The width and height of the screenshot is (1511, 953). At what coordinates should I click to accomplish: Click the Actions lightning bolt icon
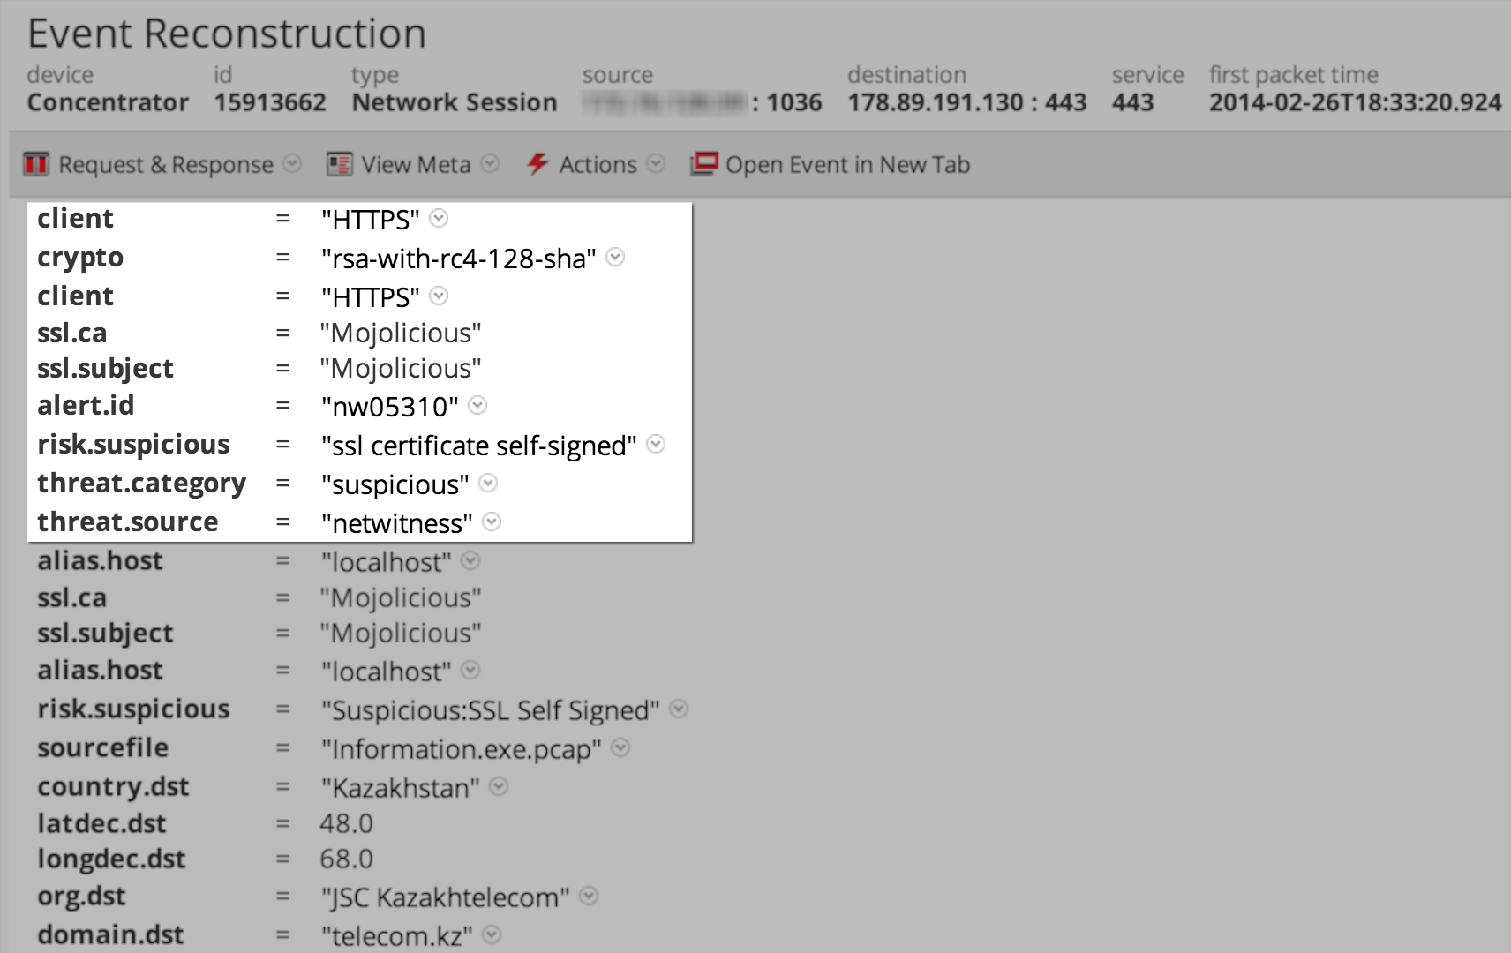537,164
